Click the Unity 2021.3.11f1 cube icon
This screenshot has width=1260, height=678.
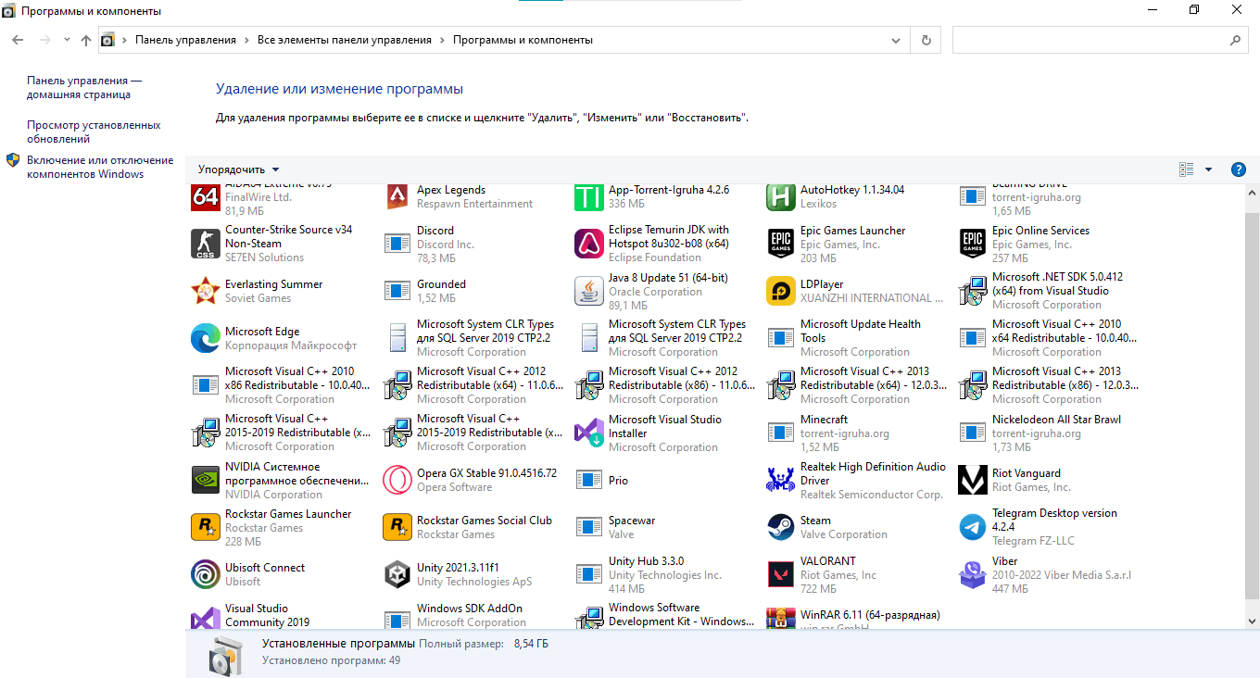tap(397, 574)
